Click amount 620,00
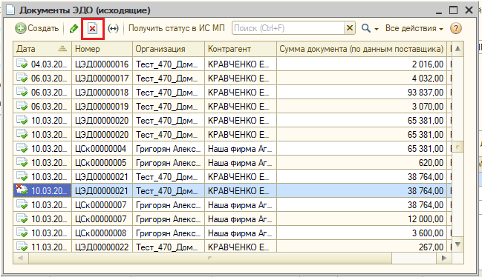The width and height of the screenshot is (482, 277). pyautogui.click(x=431, y=163)
